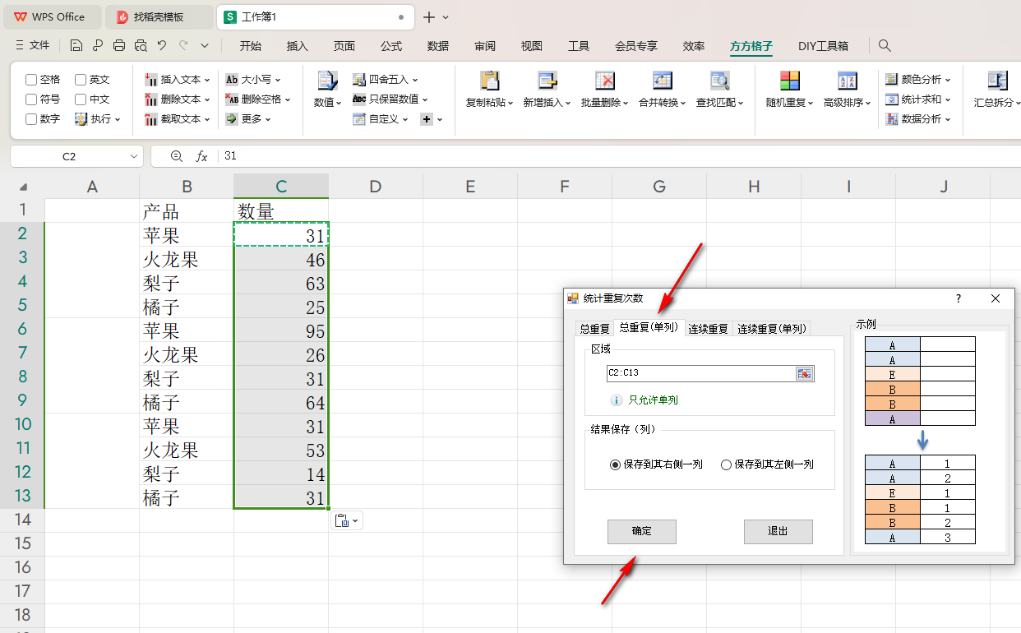Viewport: 1021px width, 633px height.
Task: Click the 退出 button
Action: click(x=778, y=531)
